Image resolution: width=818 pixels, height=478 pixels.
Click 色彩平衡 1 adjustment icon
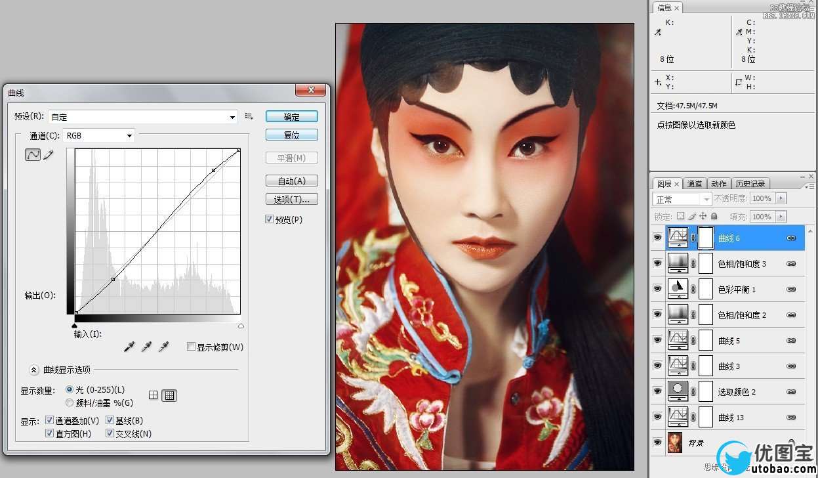(x=678, y=289)
